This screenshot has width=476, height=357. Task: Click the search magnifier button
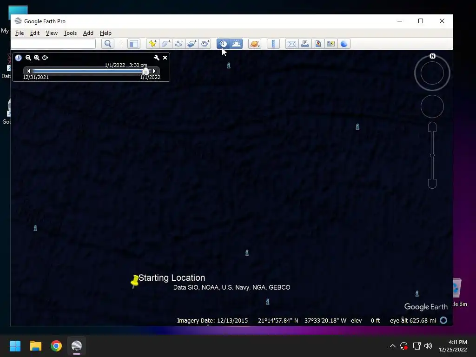[108, 44]
